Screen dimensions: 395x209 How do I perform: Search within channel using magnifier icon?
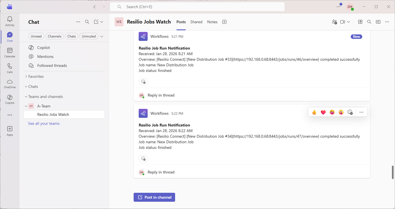(369, 22)
